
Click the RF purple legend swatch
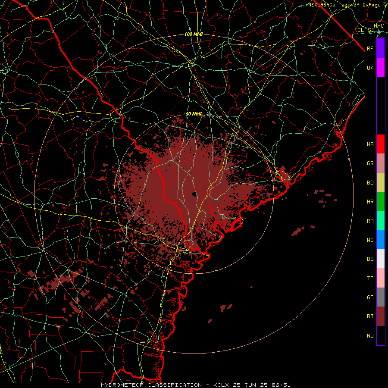tap(381, 48)
